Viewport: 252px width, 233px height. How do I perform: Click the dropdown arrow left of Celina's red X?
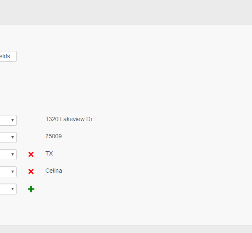click(x=13, y=172)
